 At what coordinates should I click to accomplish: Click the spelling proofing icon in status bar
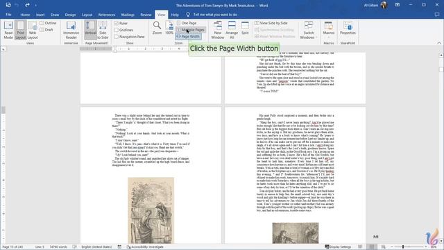[x=74, y=247]
